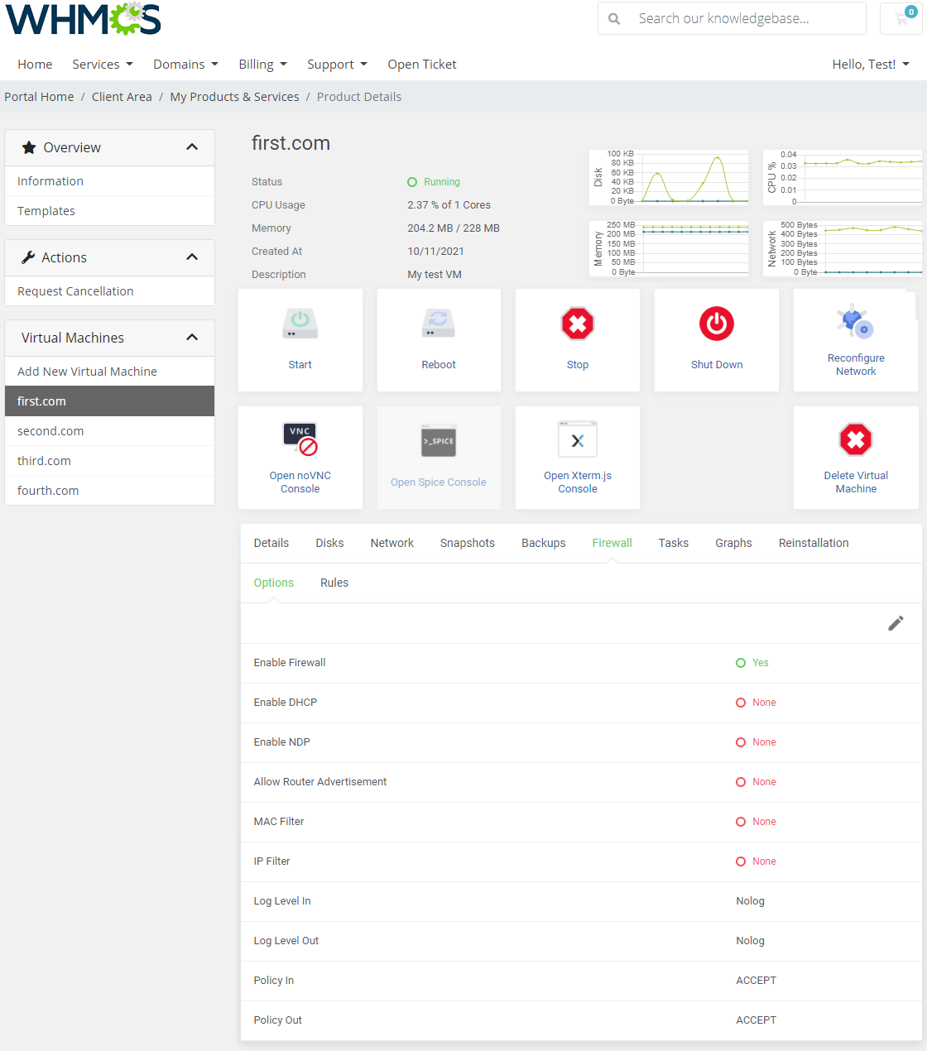Click the Memory usage graph thumbnail

tap(669, 248)
